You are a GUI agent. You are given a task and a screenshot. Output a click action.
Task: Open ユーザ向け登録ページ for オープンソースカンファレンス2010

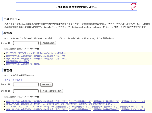click(x=78, y=107)
